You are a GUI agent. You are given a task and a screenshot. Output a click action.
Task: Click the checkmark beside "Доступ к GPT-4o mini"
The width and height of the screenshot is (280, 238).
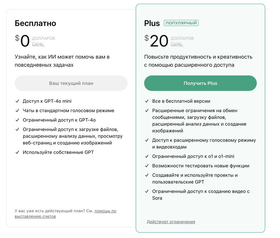[x=17, y=101]
